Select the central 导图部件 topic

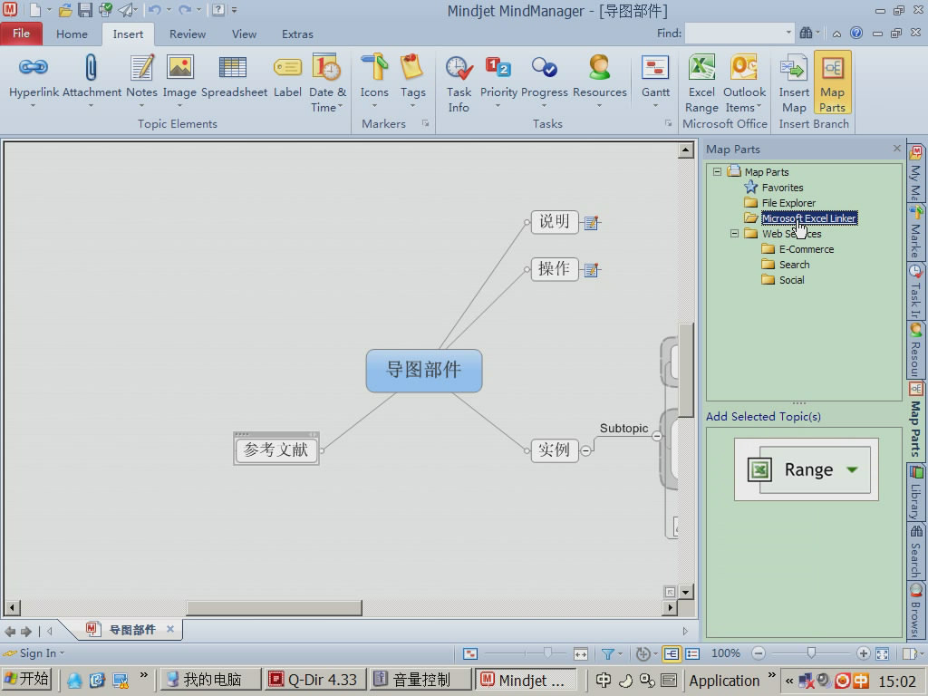[x=424, y=371]
